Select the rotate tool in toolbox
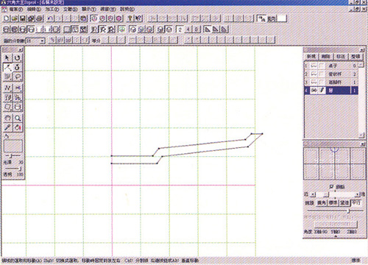This screenshot has width=368, height=265. click(18, 58)
